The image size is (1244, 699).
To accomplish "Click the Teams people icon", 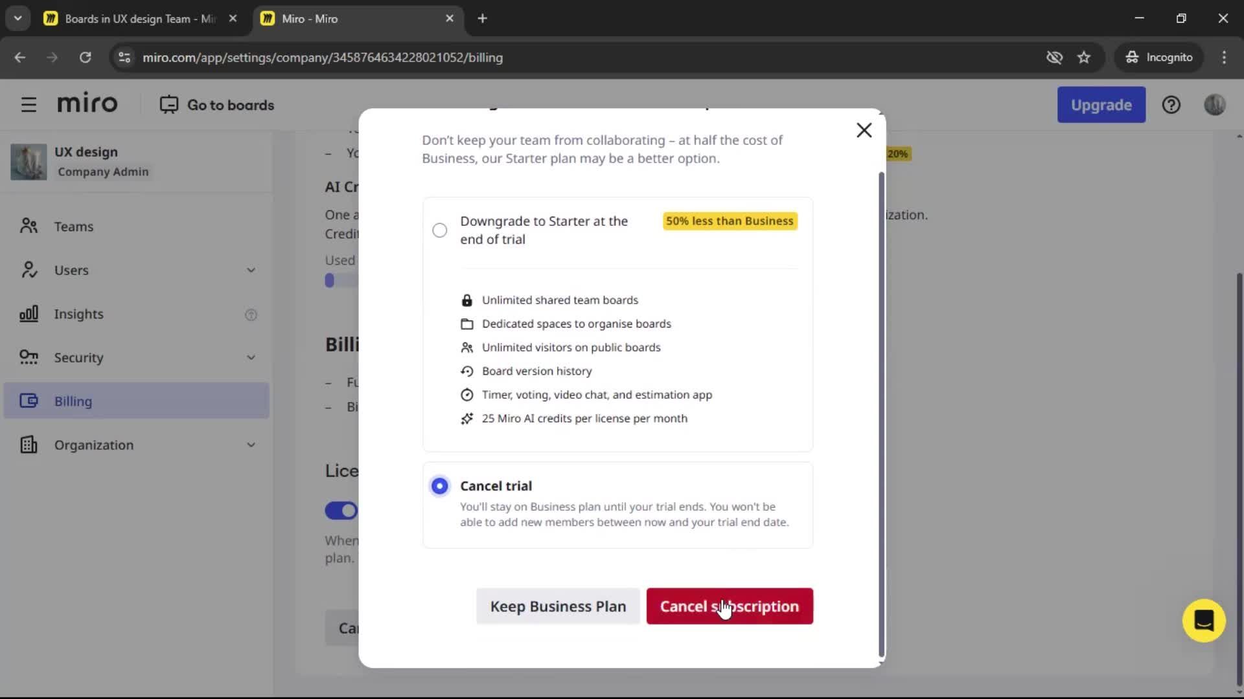I will (x=29, y=226).
